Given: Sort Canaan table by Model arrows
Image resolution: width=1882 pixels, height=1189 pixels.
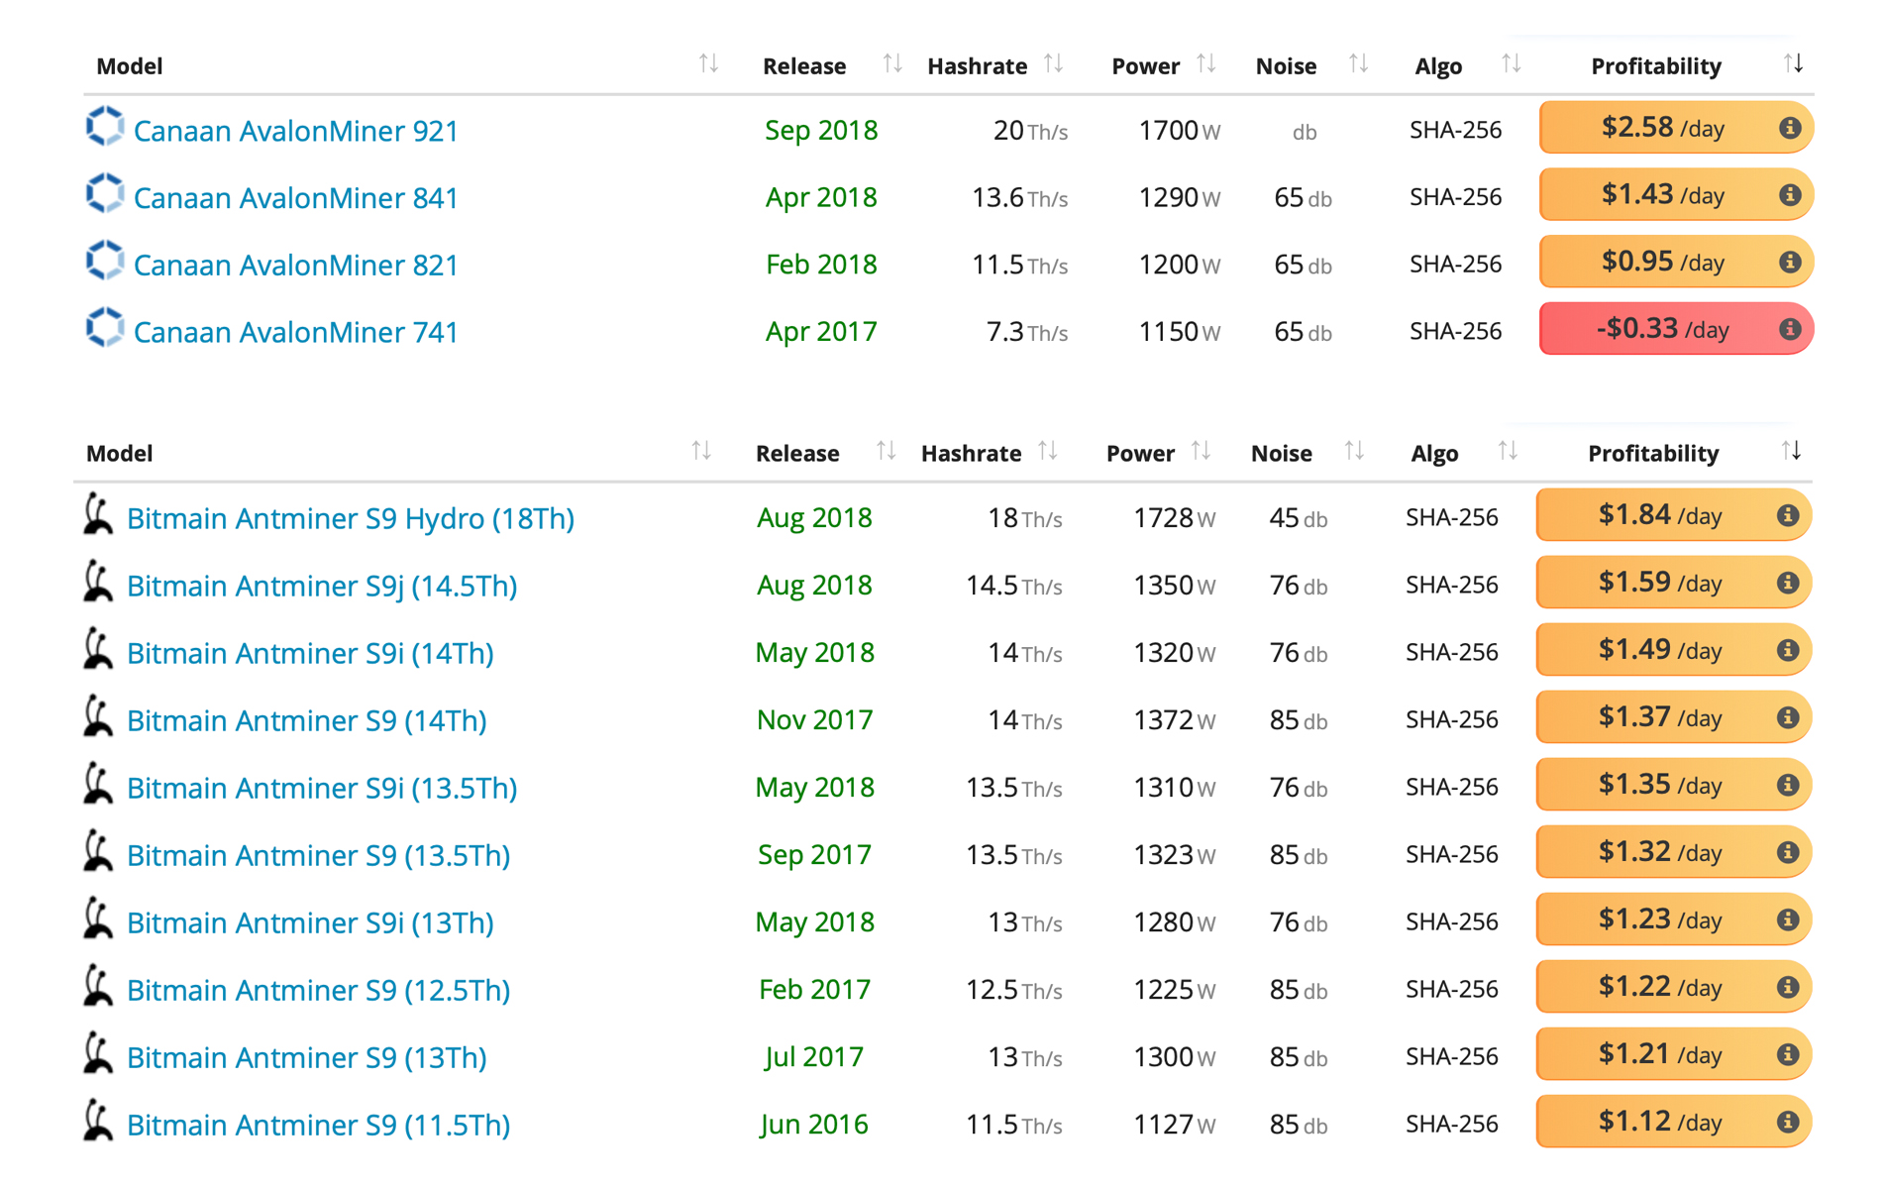Looking at the screenshot, I should point(708,64).
